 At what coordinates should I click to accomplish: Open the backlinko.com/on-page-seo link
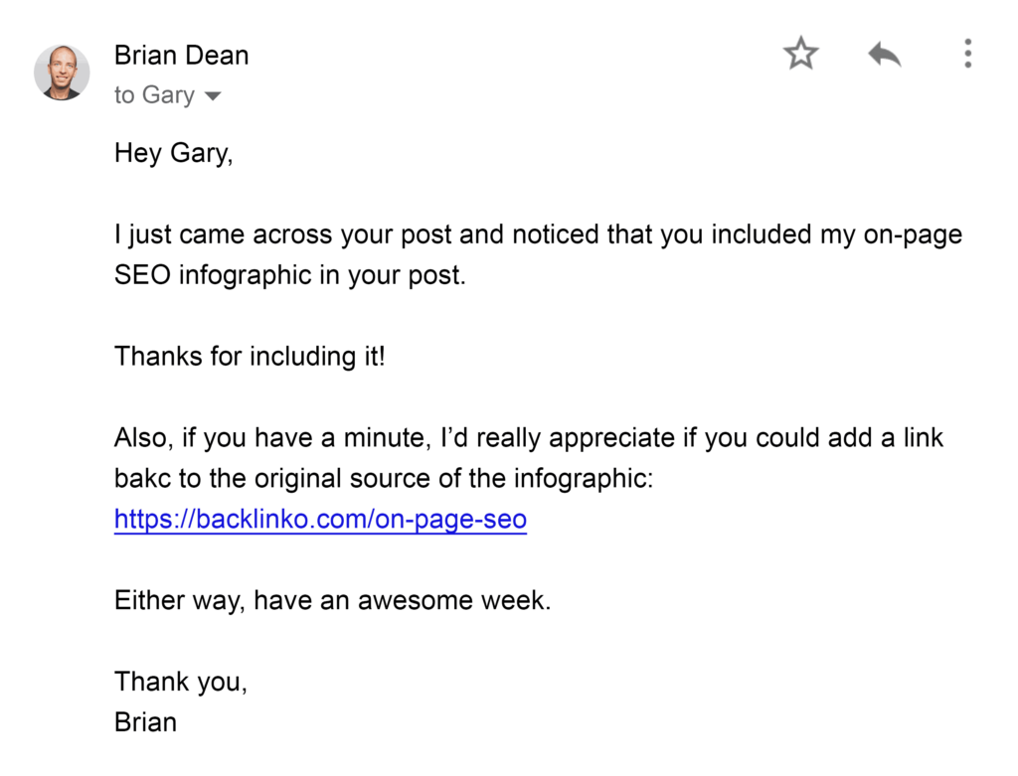coord(320,519)
